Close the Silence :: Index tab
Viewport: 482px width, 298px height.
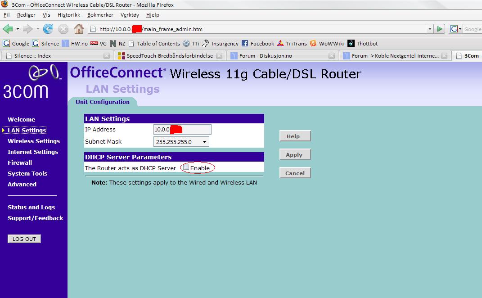click(x=106, y=56)
